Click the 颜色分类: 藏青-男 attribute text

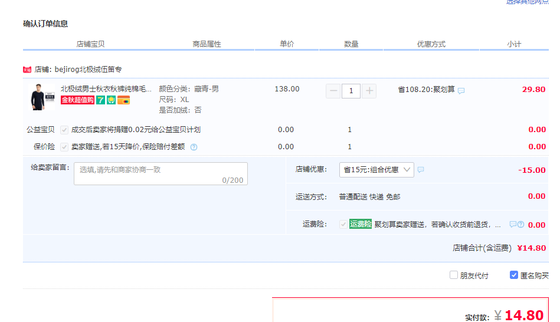coord(189,89)
